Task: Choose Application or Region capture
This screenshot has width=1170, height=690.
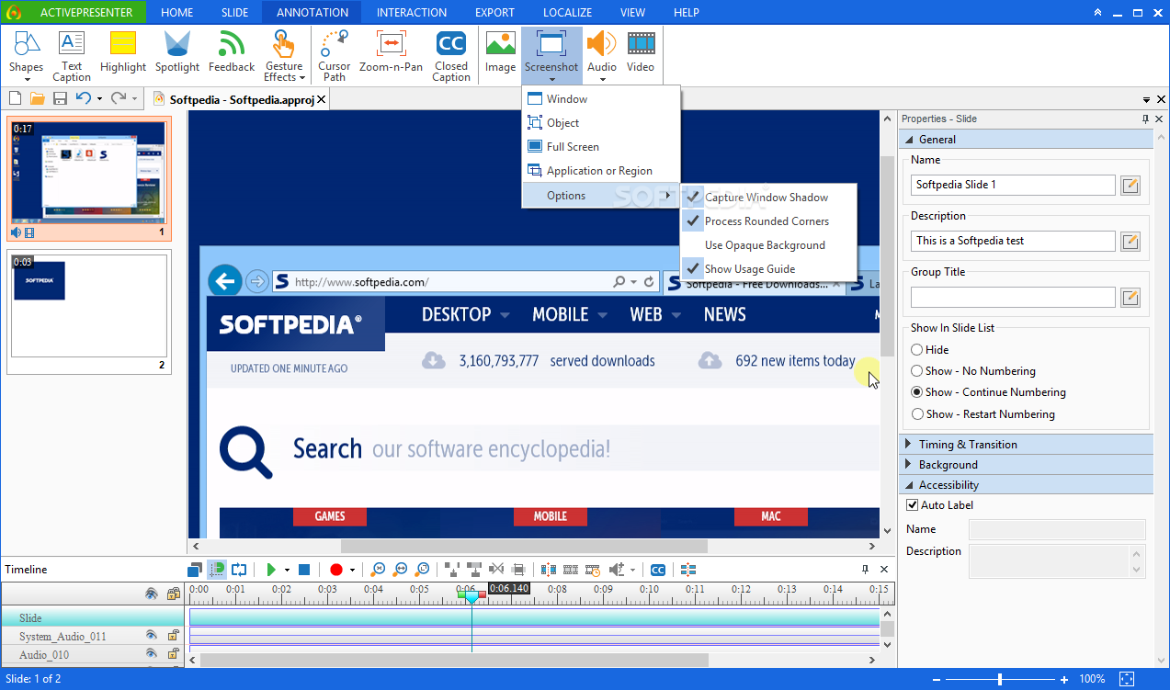Action: pyautogui.click(x=601, y=171)
